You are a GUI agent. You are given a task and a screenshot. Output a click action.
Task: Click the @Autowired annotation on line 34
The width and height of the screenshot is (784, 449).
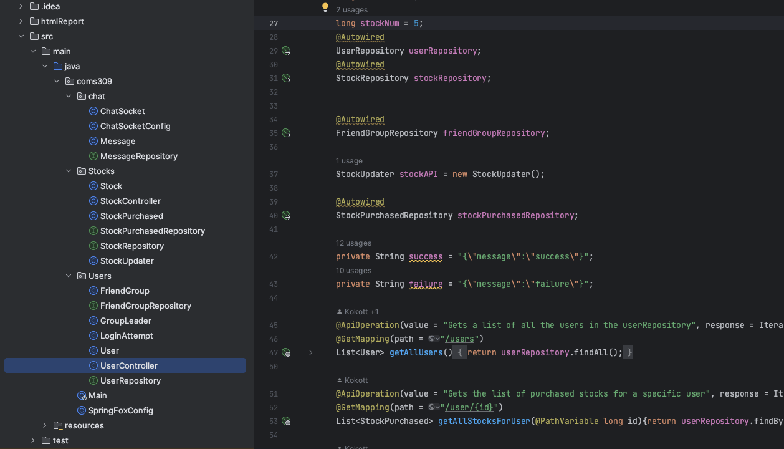pos(360,120)
